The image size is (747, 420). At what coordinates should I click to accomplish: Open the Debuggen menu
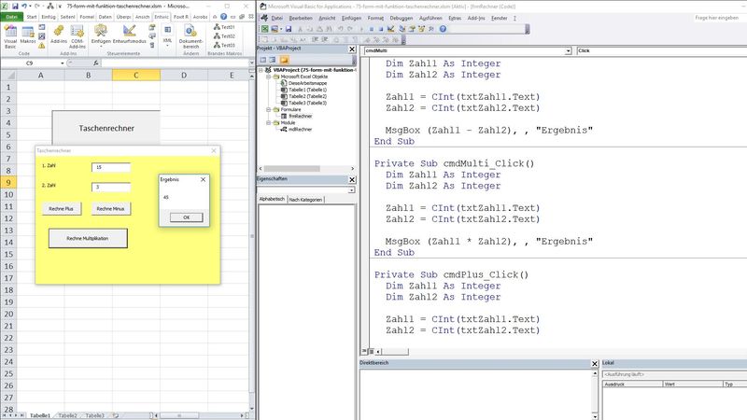pos(401,18)
